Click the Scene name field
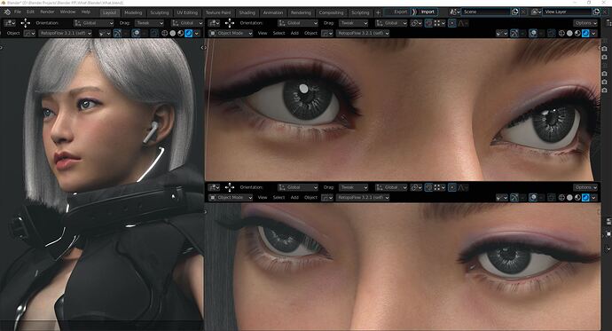The image size is (612, 331). click(x=486, y=12)
